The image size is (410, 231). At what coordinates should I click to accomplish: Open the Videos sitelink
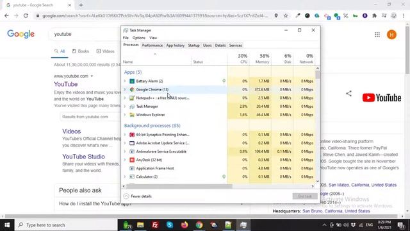point(71,132)
